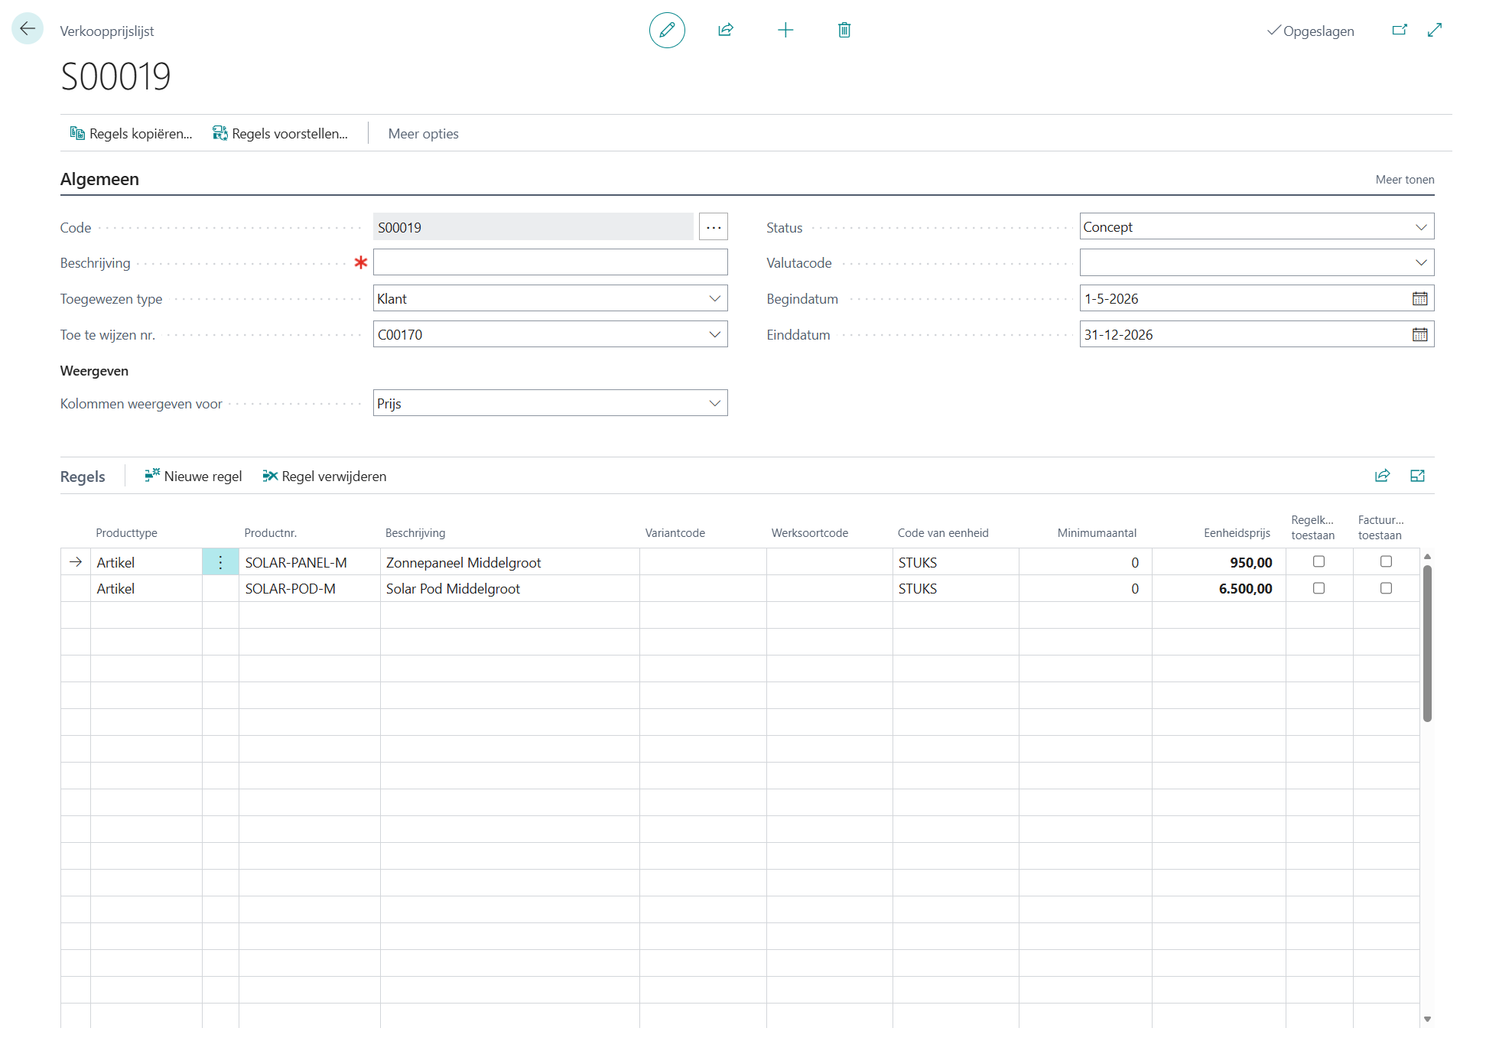Open Einddatum calendar picker
Image resolution: width=1512 pixels, height=1054 pixels.
tap(1419, 335)
